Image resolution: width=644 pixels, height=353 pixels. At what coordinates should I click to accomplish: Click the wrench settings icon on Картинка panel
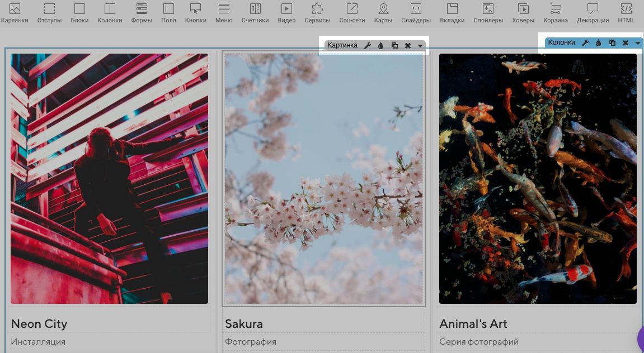click(x=368, y=45)
